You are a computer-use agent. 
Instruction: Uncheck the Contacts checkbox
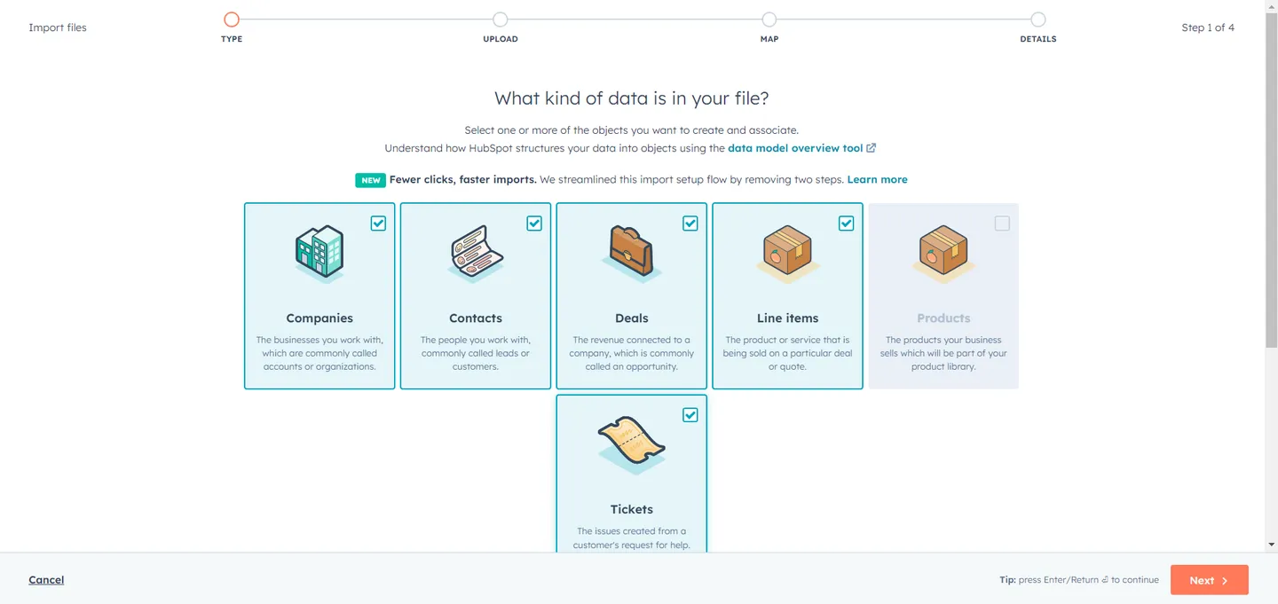pos(534,224)
